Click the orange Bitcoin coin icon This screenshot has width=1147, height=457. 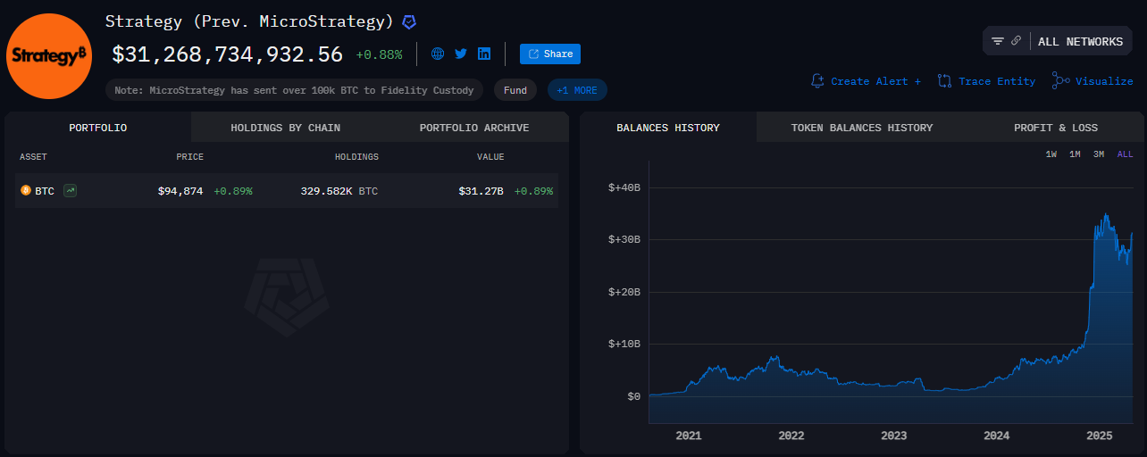[x=26, y=190]
